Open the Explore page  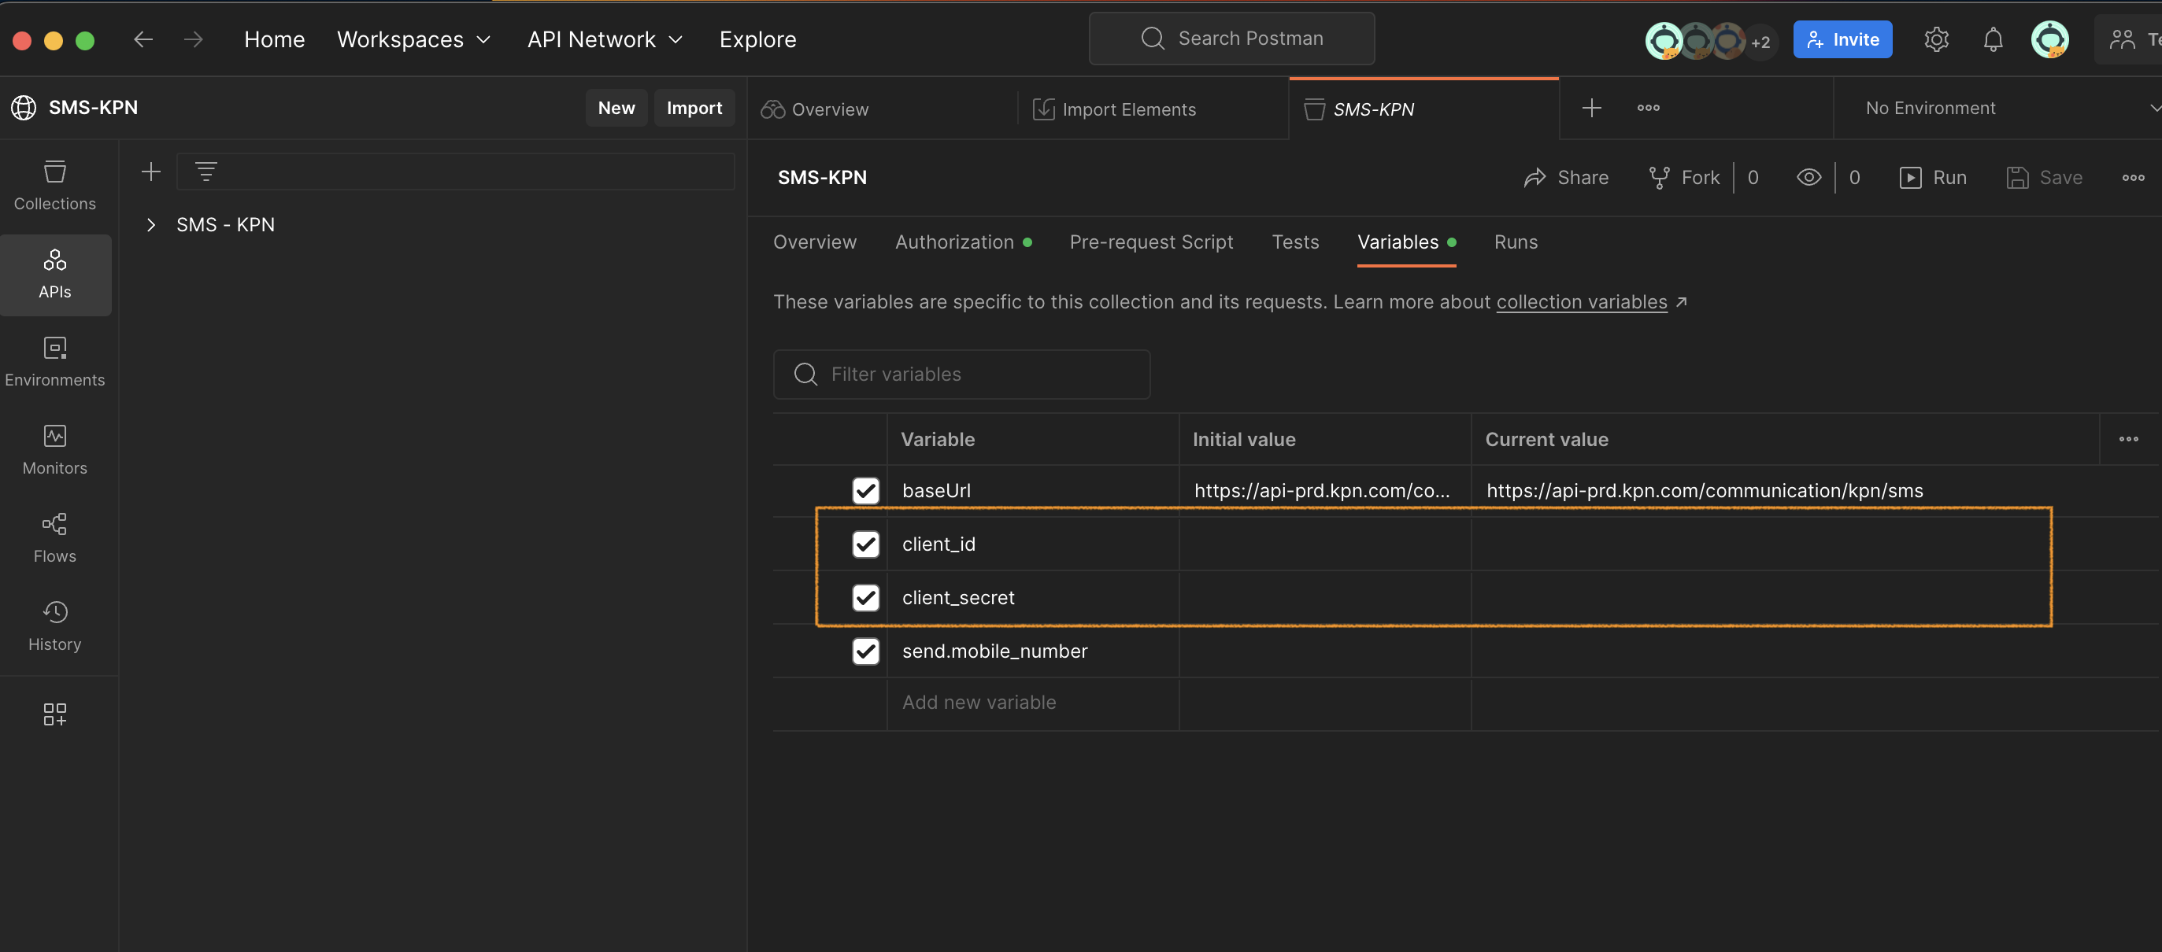[758, 39]
